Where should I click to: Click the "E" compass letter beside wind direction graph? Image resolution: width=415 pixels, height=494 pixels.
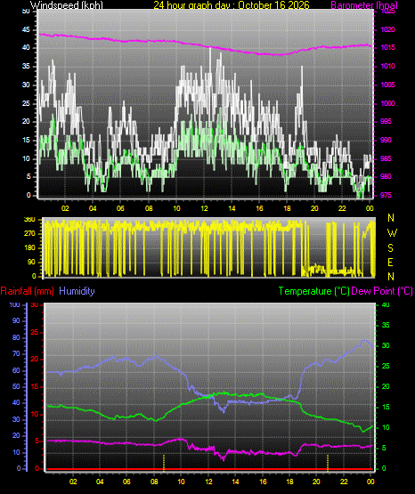390,263
